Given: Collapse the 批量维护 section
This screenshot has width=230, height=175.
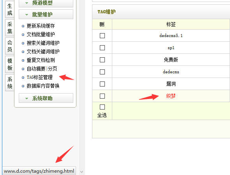Looking at the screenshot, I should pyautogui.click(x=46, y=14).
